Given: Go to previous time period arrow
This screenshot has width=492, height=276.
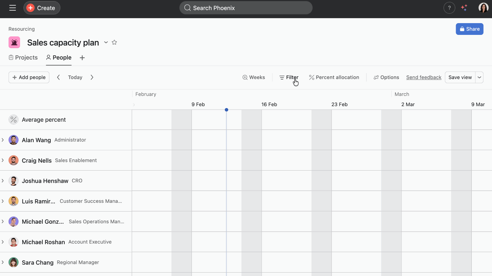Looking at the screenshot, I should point(58,77).
